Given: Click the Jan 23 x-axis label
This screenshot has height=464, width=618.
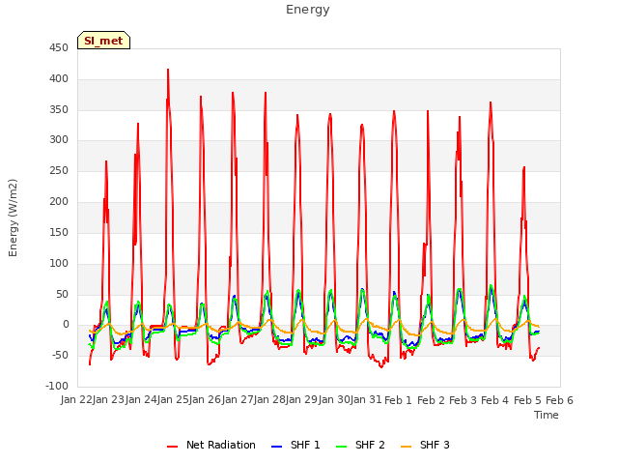Looking at the screenshot, I should pos(109,400).
